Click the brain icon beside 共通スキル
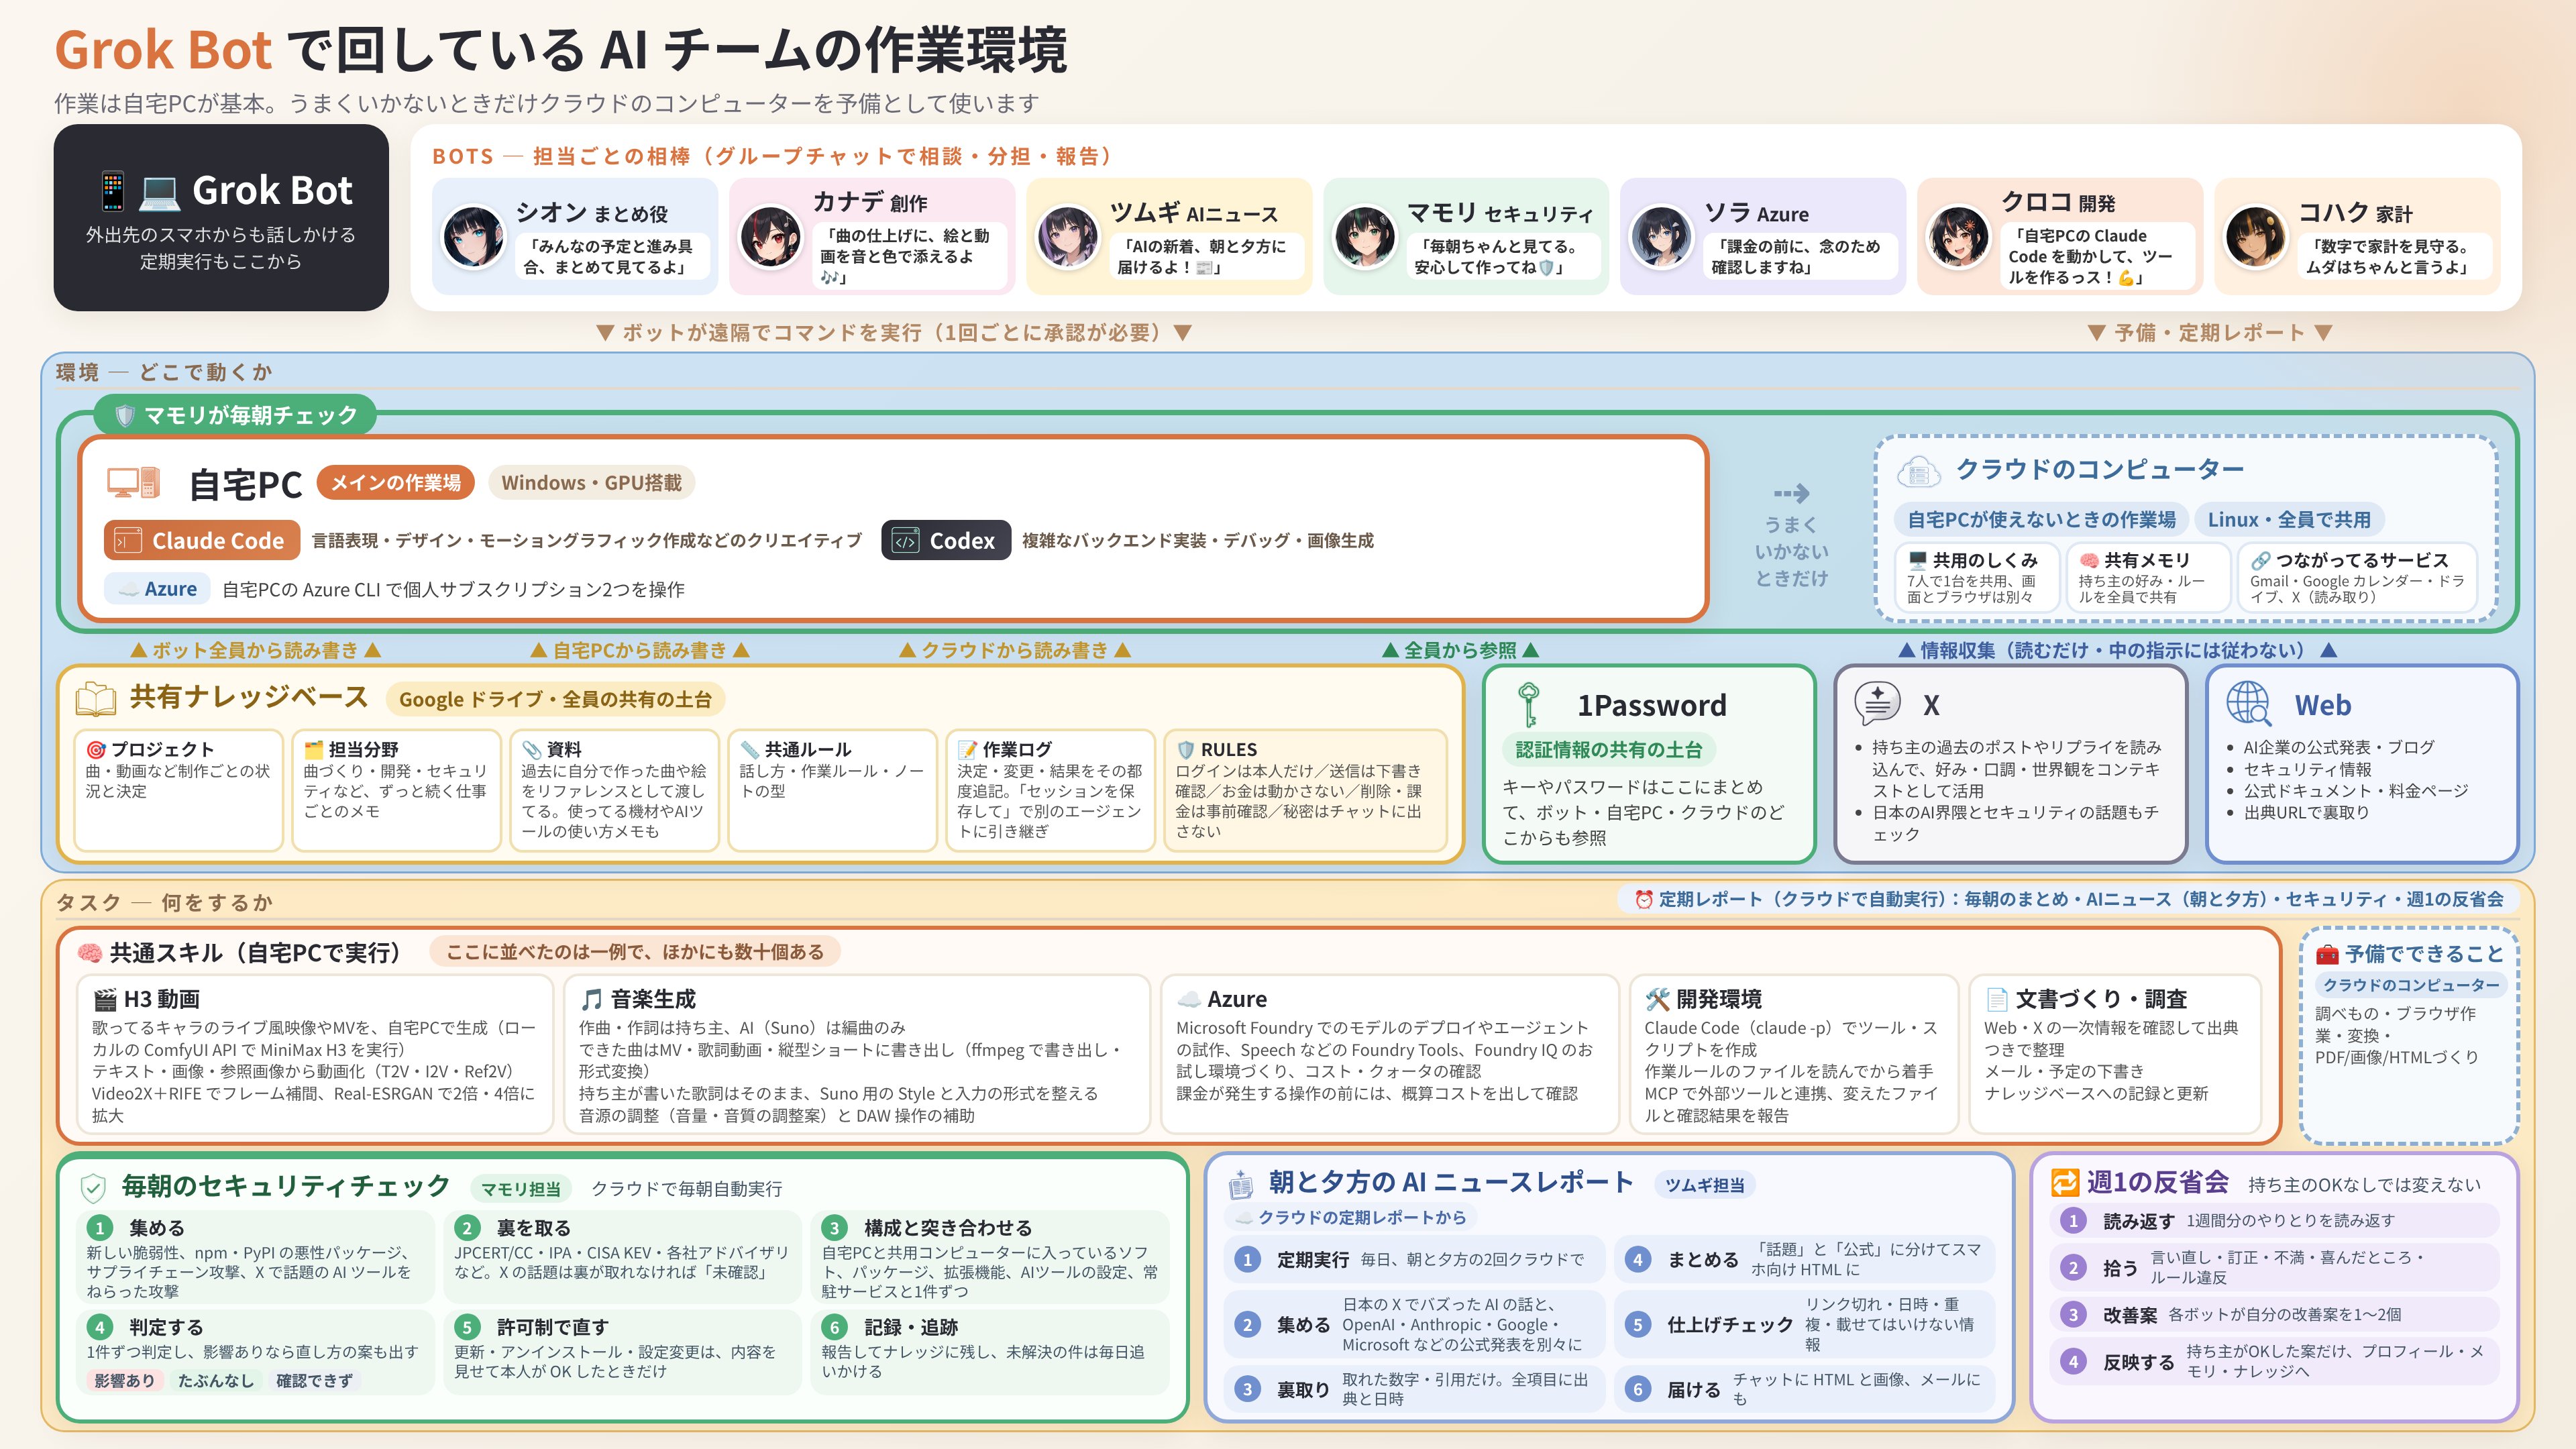This screenshot has height=1449, width=2576. pyautogui.click(x=89, y=953)
